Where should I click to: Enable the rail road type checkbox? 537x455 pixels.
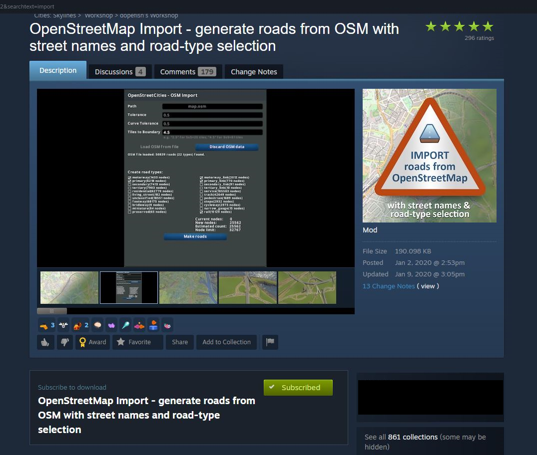click(201, 212)
